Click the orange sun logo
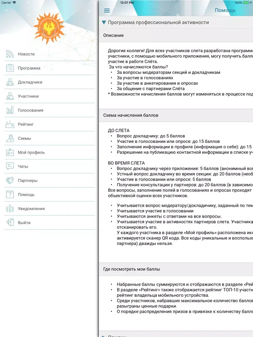The image size is (253, 337). coord(49,28)
